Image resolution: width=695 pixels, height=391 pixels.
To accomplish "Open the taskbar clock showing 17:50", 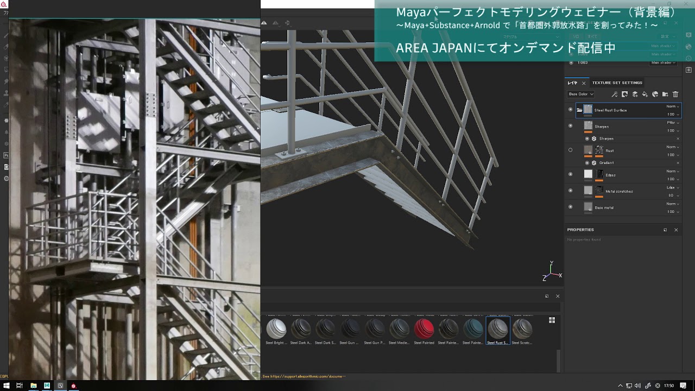I will tap(669, 386).
